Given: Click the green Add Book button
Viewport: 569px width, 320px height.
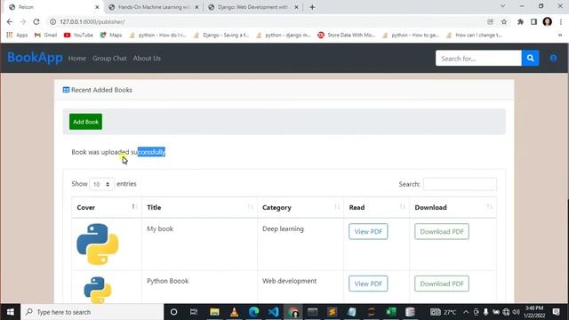Looking at the screenshot, I should pyautogui.click(x=85, y=122).
